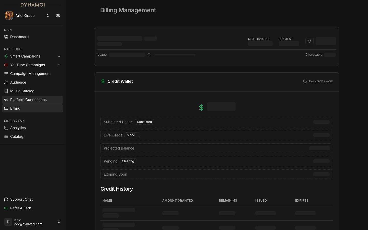Expand the Smart Campaigns submenu chevron
This screenshot has height=230, width=368.
coord(59,56)
